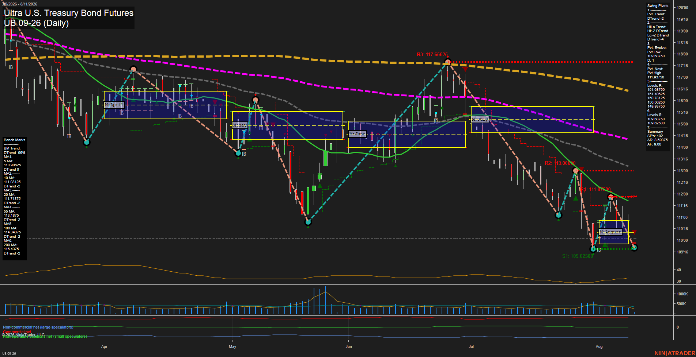This screenshot has width=696, height=357.
Task: Click the 40 level on indicator axis
Action: point(679,270)
